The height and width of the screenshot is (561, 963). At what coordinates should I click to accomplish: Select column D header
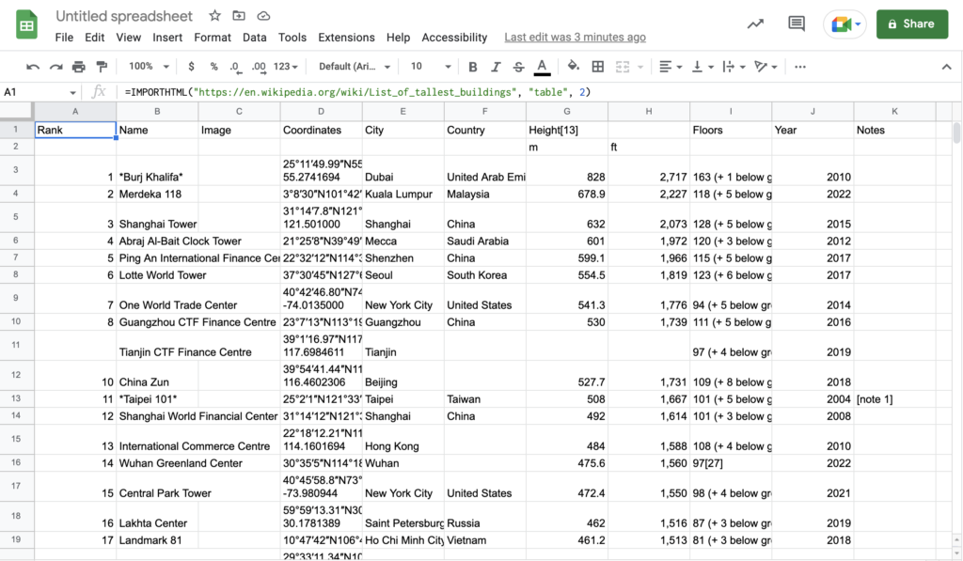tap(322, 111)
